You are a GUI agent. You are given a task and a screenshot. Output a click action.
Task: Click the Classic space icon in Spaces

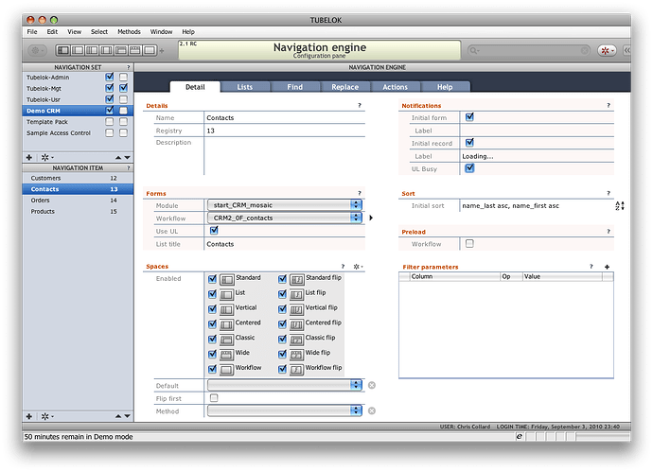point(226,340)
